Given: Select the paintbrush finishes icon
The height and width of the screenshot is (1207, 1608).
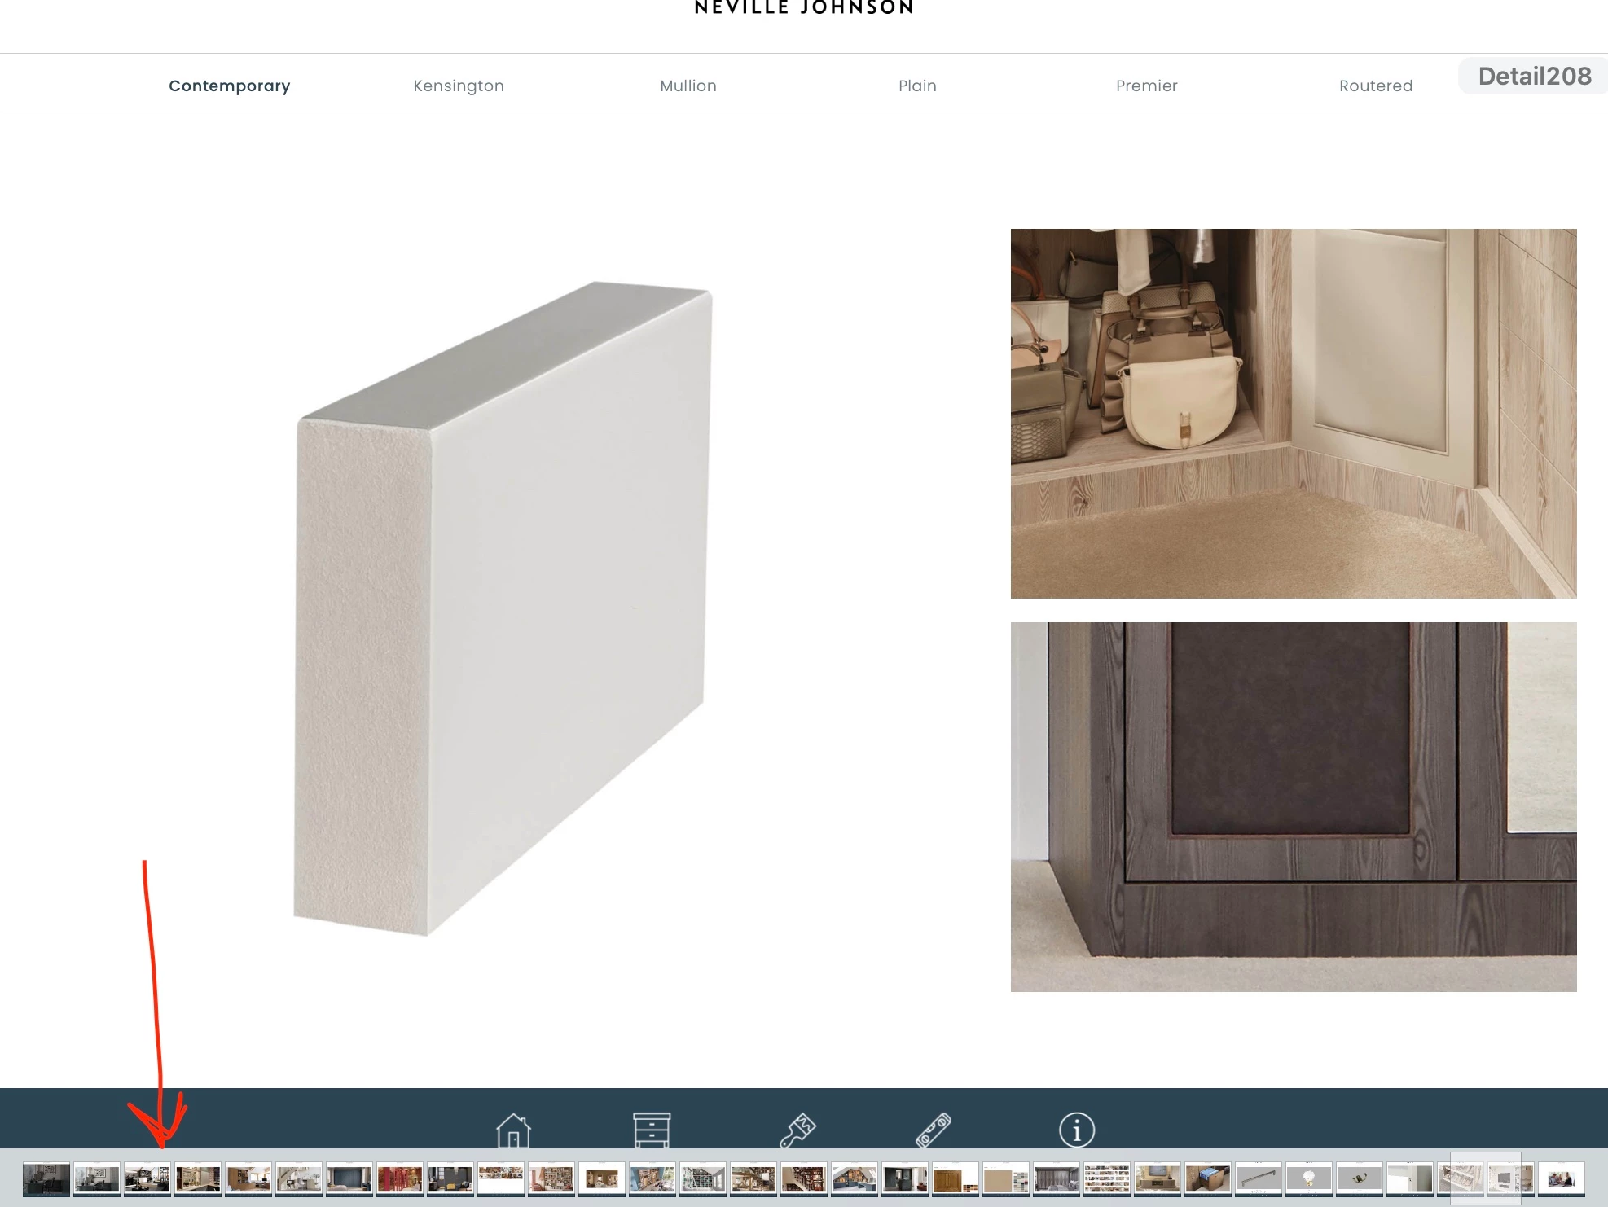Looking at the screenshot, I should click(x=797, y=1130).
